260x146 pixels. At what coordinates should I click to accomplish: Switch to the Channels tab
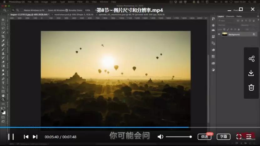230,16
